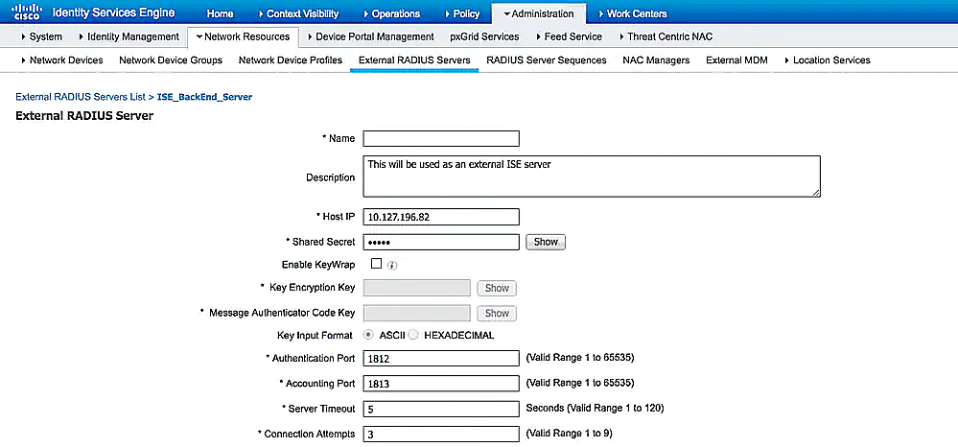Click Message Authenticator Code Key field
This screenshot has width=958, height=447.
coord(417,313)
